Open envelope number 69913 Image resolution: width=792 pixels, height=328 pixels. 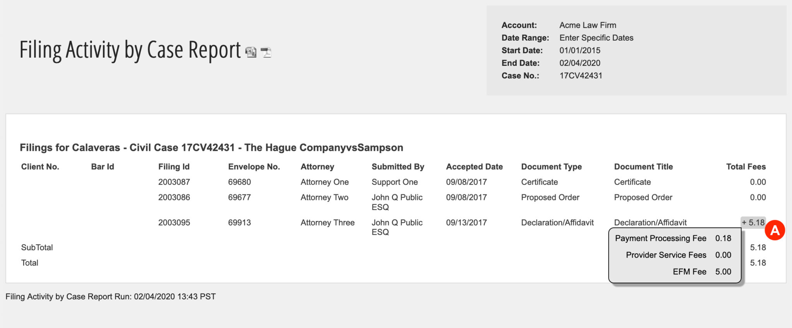click(x=239, y=222)
